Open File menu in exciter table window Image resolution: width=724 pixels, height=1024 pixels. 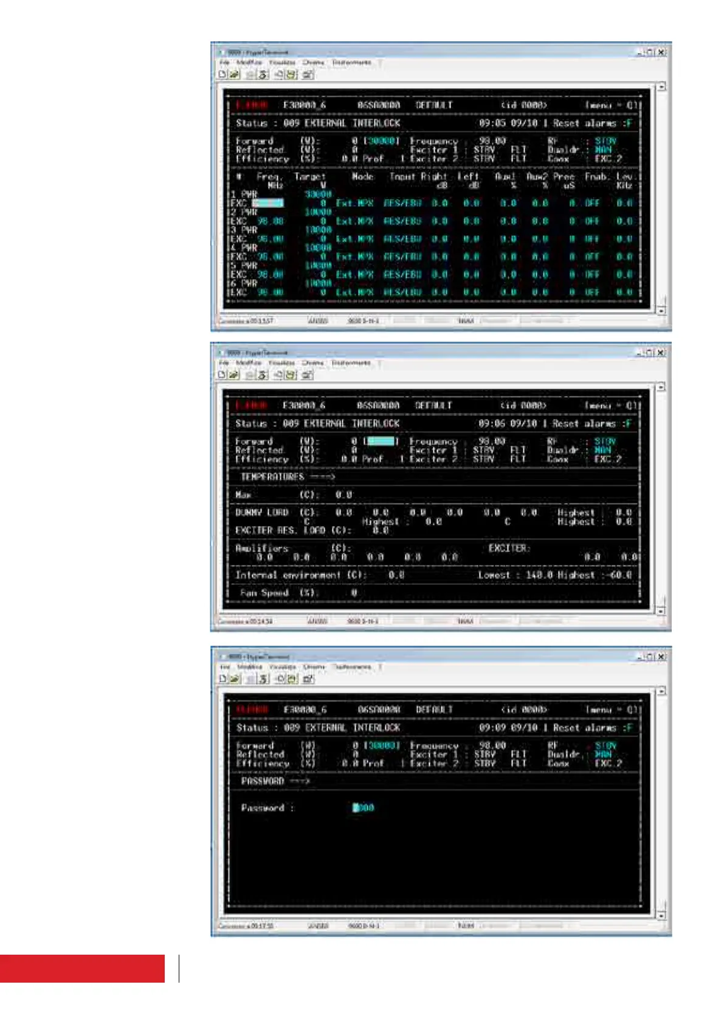pyautogui.click(x=224, y=63)
